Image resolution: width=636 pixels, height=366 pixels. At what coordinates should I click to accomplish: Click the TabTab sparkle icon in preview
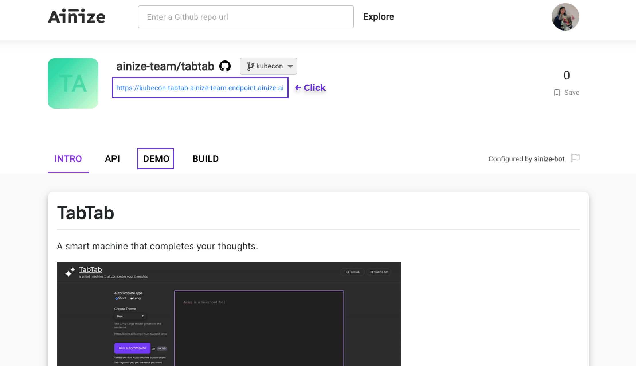coord(70,272)
